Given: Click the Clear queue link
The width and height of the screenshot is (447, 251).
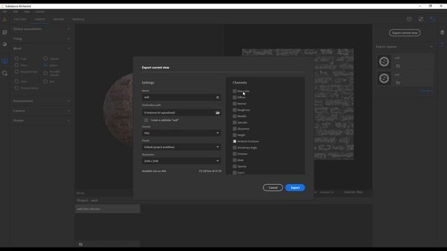Looking at the screenshot, I should 427,91.
